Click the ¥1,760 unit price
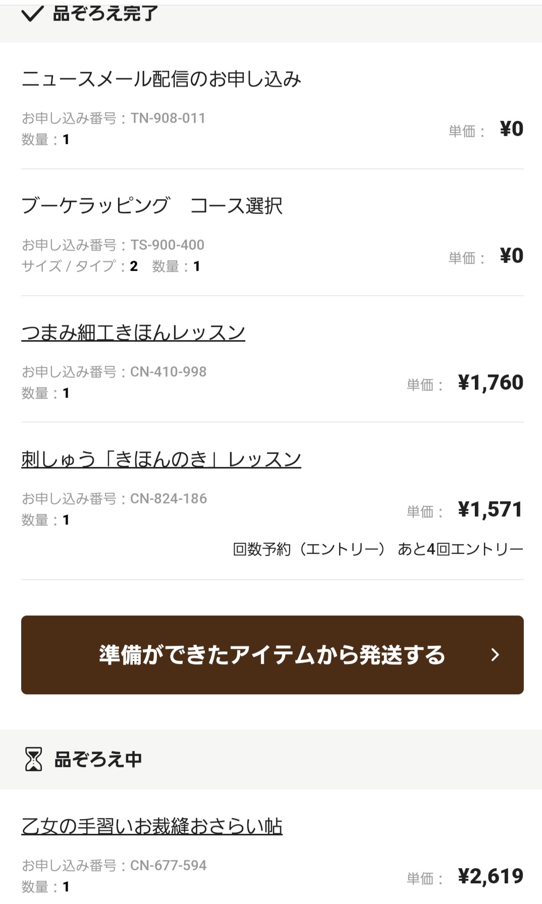The height and width of the screenshot is (904, 542). point(490,383)
